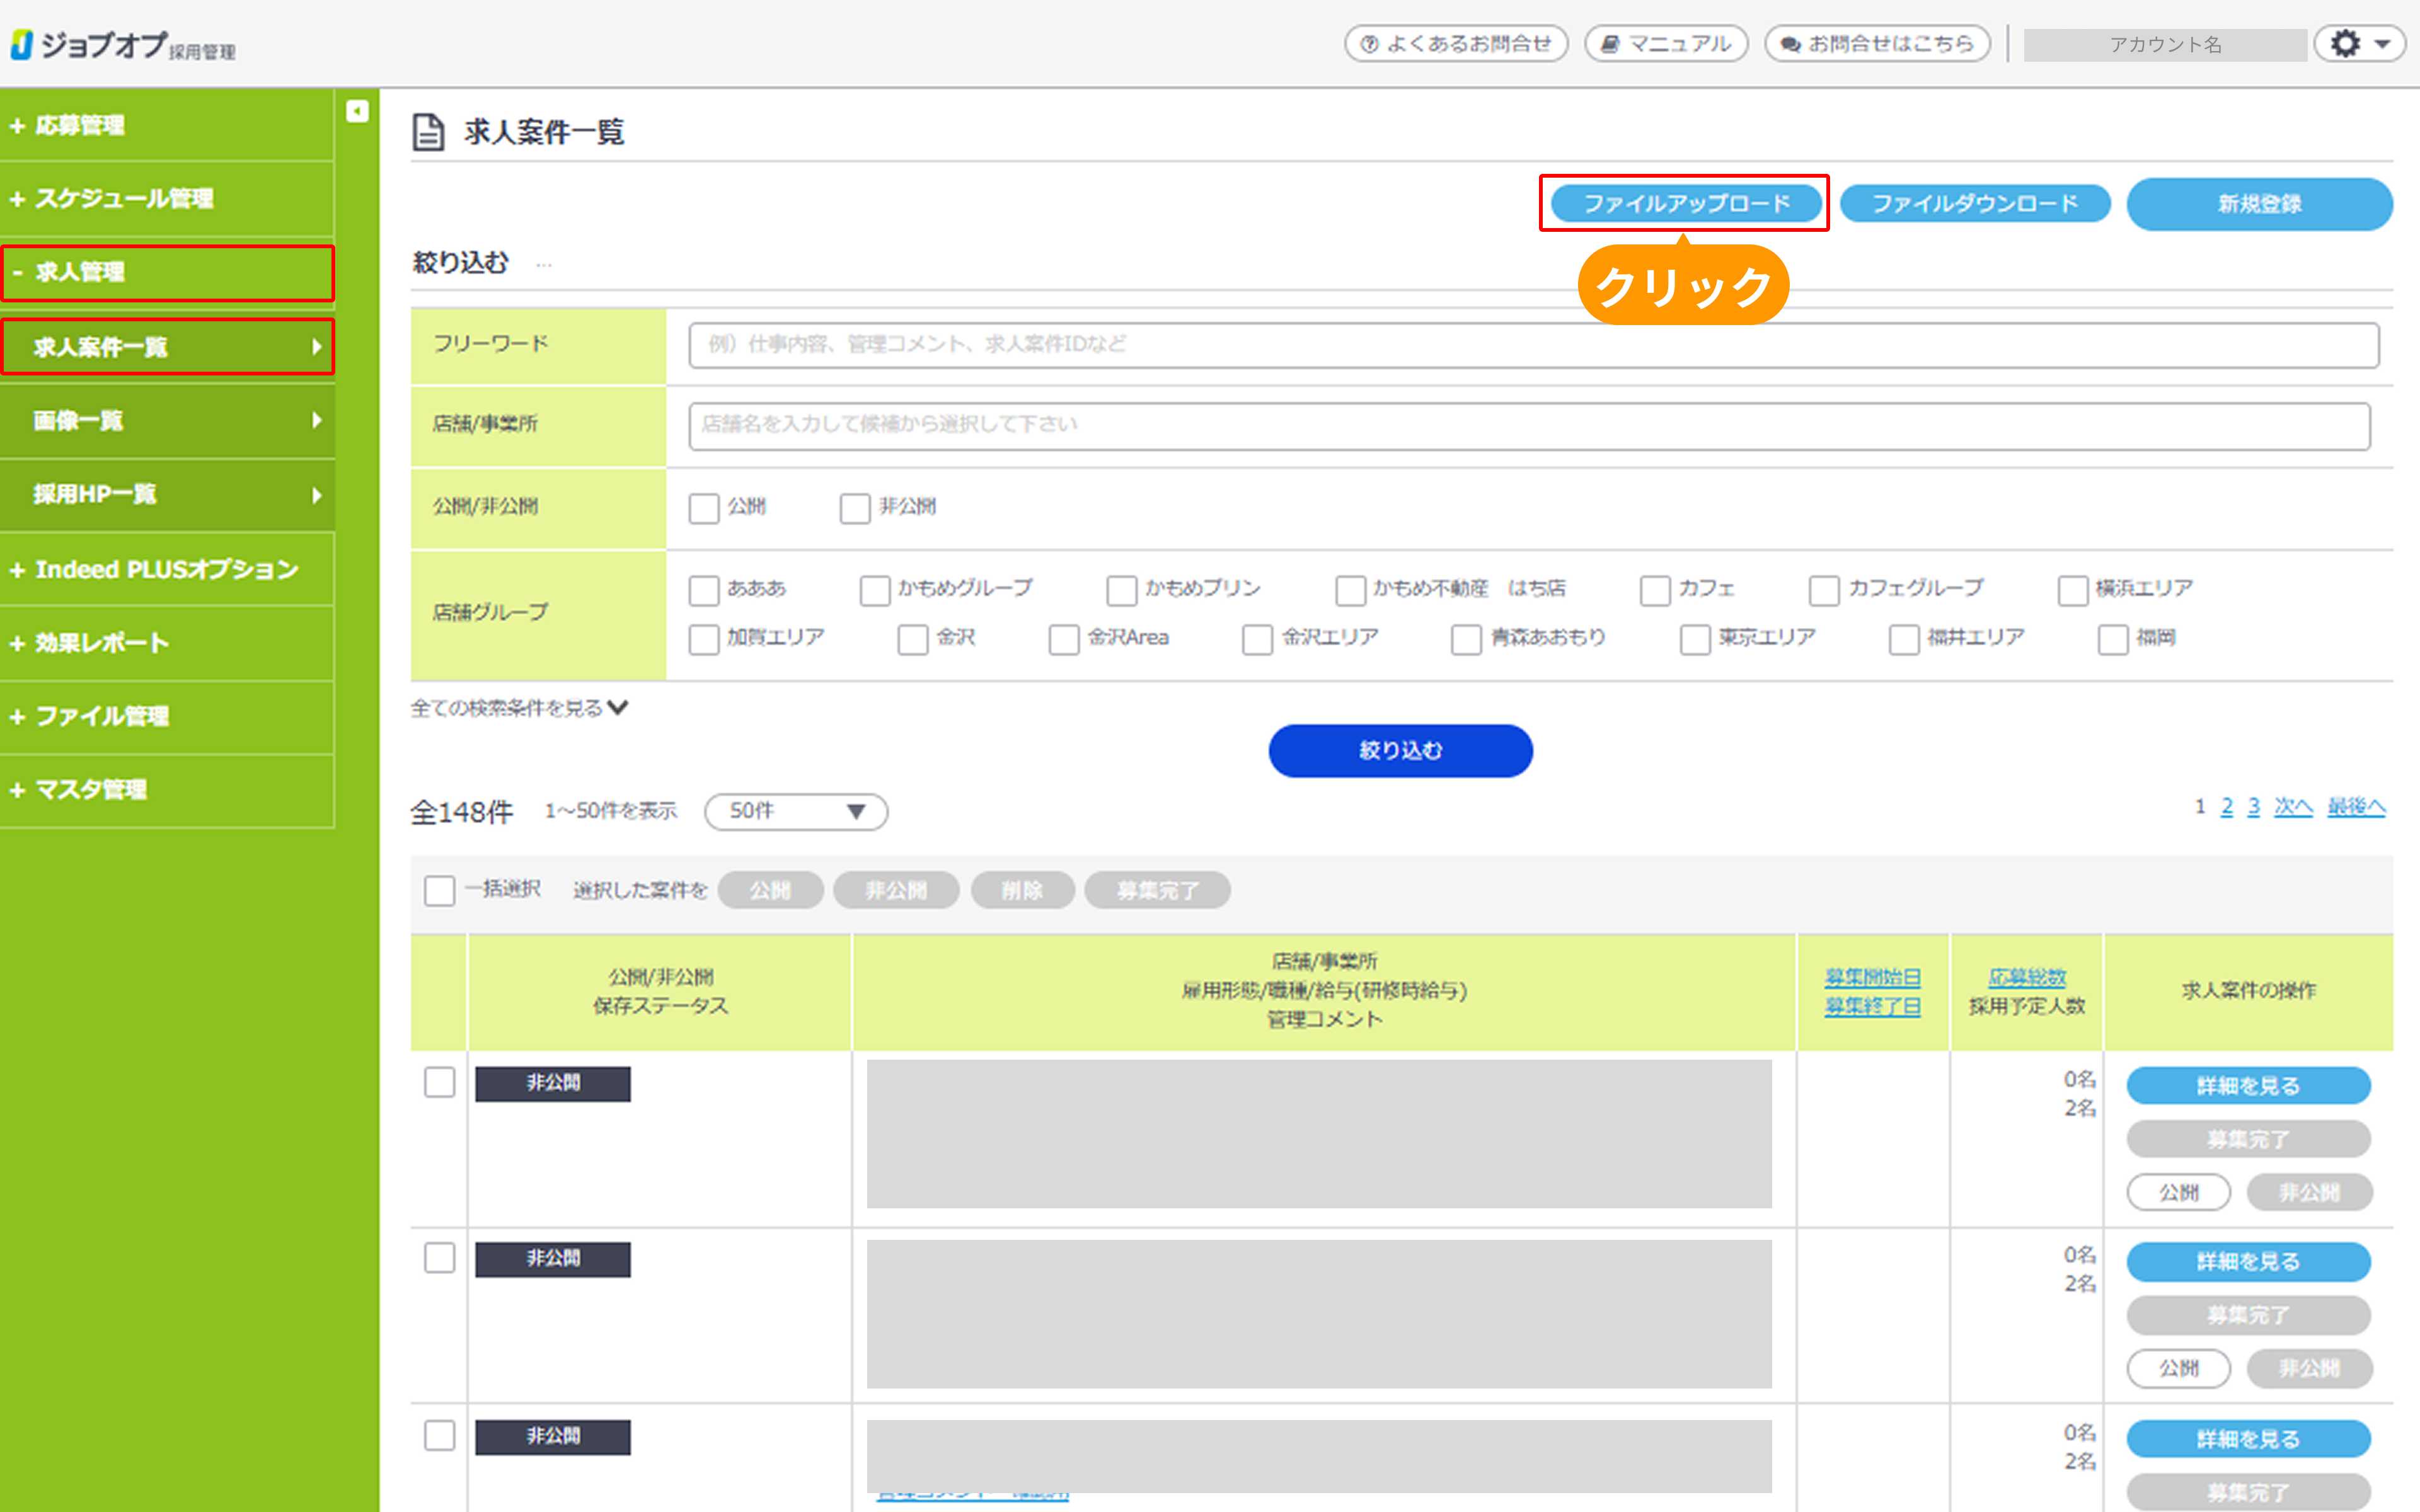Expand the 応募管理 sidebar section
This screenshot has height=1512, width=2420.
tap(80, 126)
